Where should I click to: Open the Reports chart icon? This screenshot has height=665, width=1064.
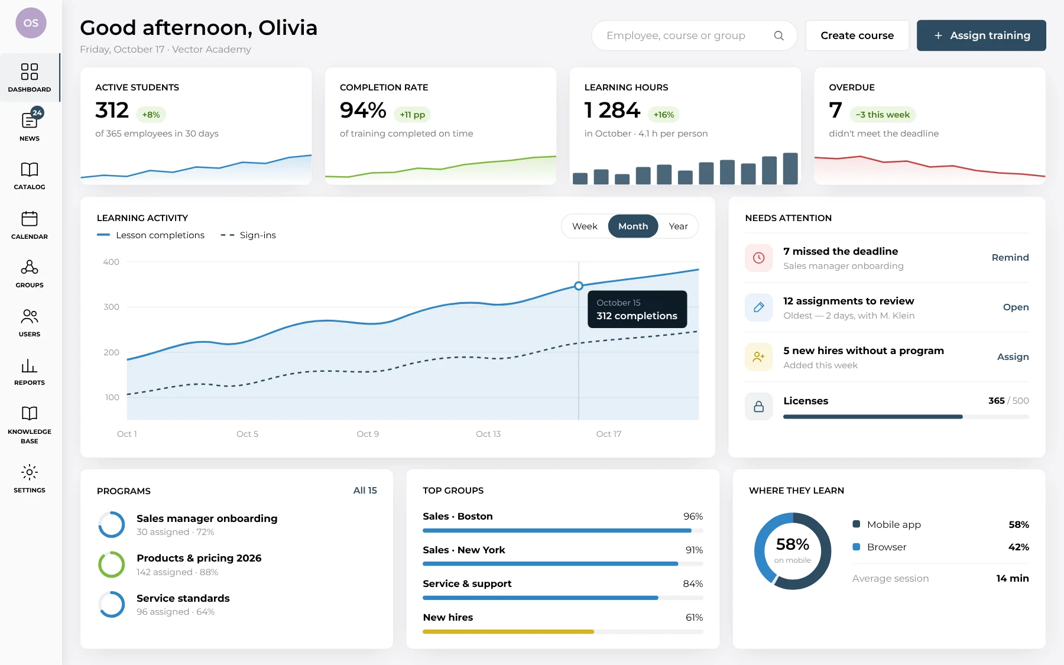pos(30,365)
